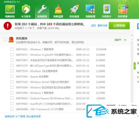
Task: Open the 软件管家 colorful grid icon
Action: (123, 9)
